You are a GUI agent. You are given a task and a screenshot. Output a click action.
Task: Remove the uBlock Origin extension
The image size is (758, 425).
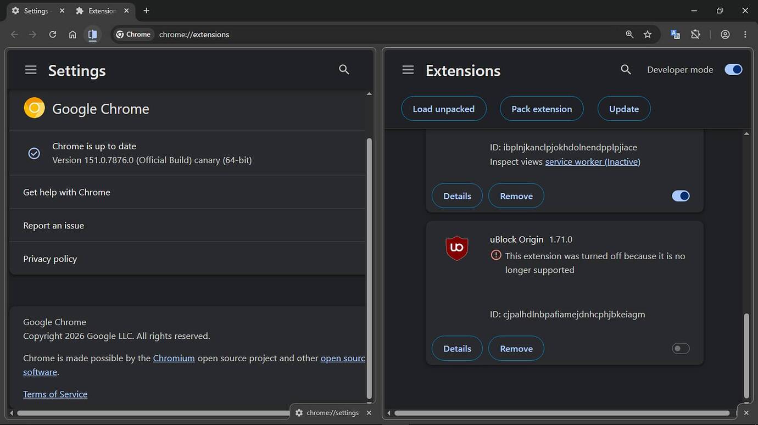coord(516,348)
